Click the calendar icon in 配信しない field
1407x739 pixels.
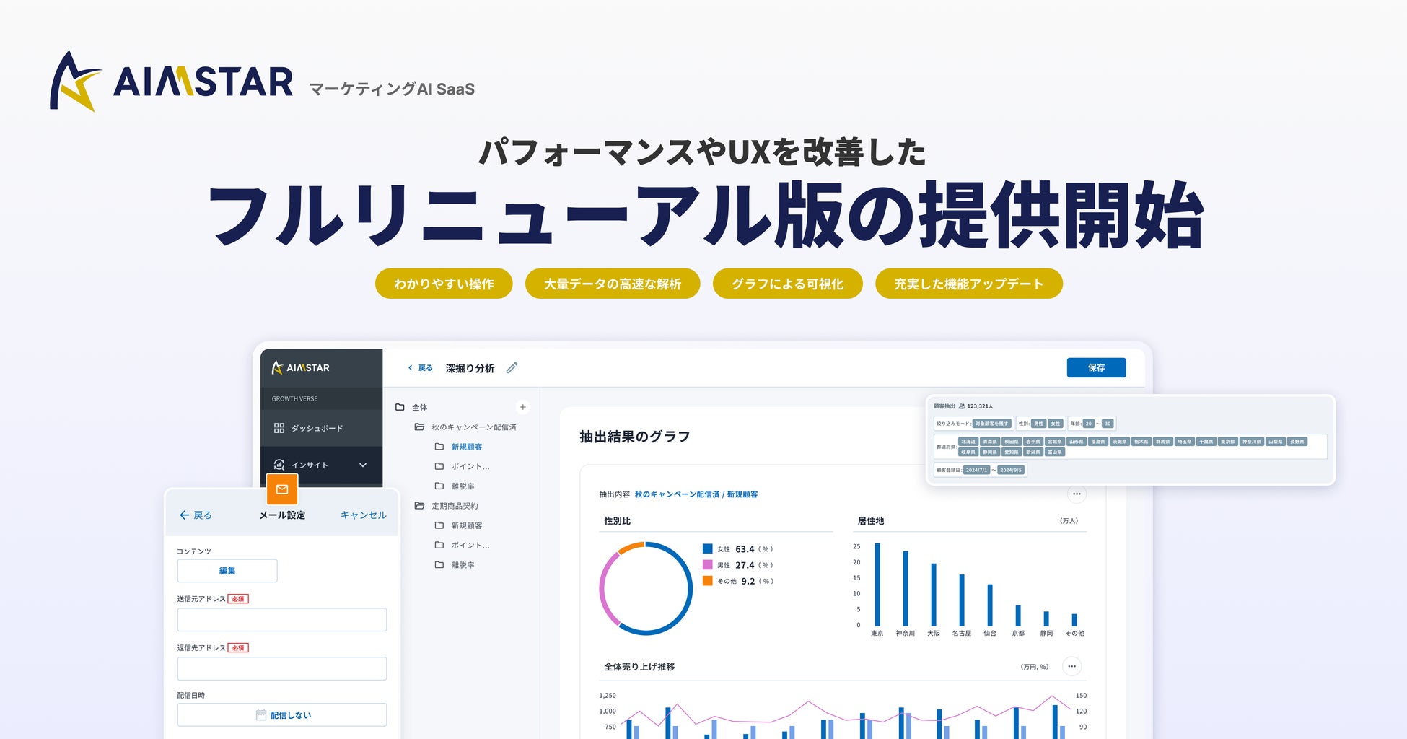[x=261, y=714]
